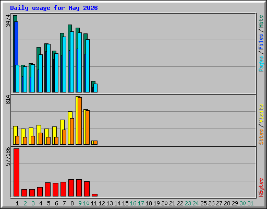The height and width of the screenshot is (209, 267).
Task: Click the Files legend label
Action: coord(261,42)
